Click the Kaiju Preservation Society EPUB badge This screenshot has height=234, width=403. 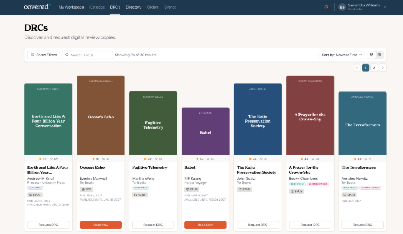pos(244,189)
